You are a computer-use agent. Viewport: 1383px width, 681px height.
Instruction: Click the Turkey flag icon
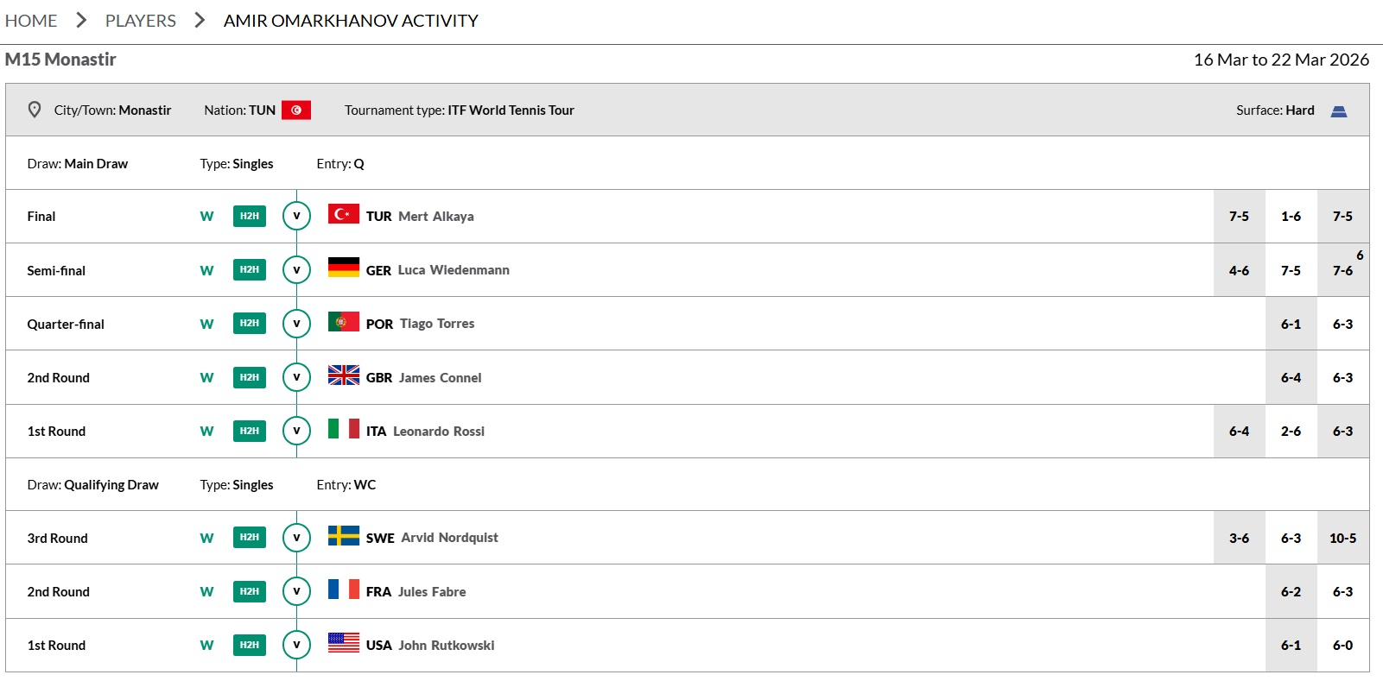tap(343, 214)
